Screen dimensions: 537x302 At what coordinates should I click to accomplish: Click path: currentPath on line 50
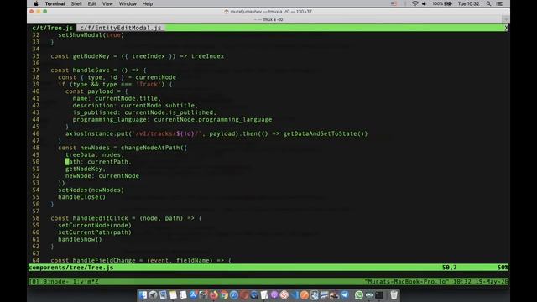pyautogui.click(x=98, y=162)
